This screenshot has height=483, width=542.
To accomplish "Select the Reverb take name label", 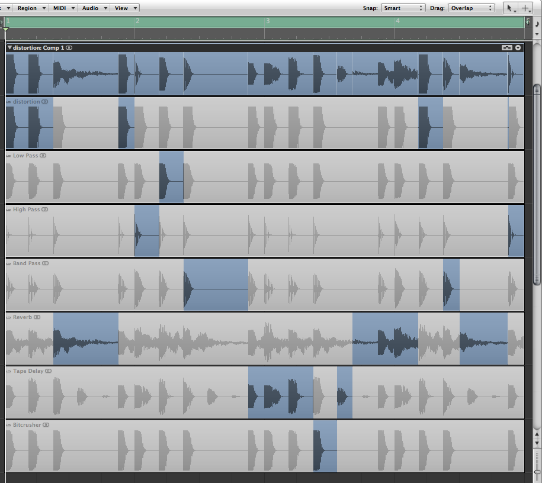I will 22,317.
